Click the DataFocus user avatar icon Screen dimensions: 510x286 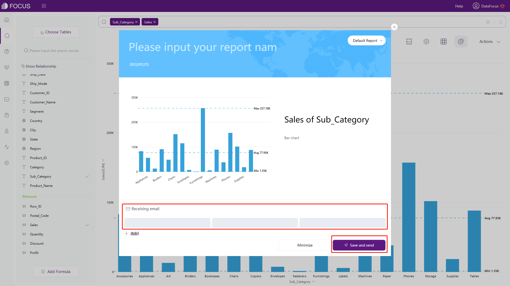point(476,6)
